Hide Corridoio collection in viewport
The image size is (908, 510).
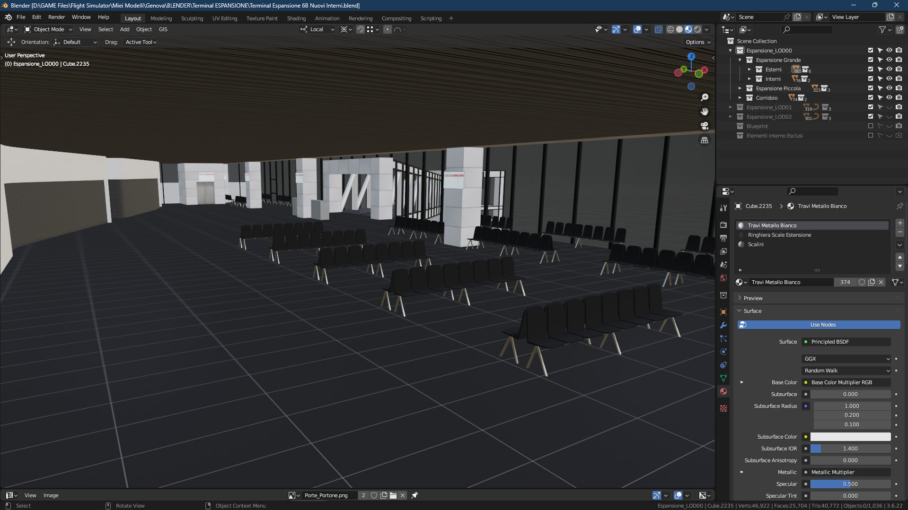coord(889,97)
